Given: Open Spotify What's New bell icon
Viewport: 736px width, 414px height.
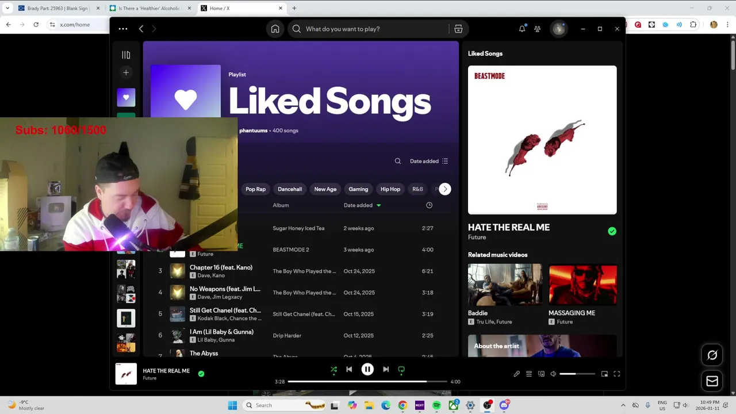Looking at the screenshot, I should pos(522,29).
